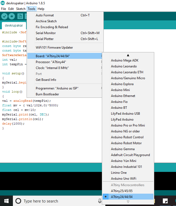Select Arduino Industrial 101 board

tap(128, 167)
